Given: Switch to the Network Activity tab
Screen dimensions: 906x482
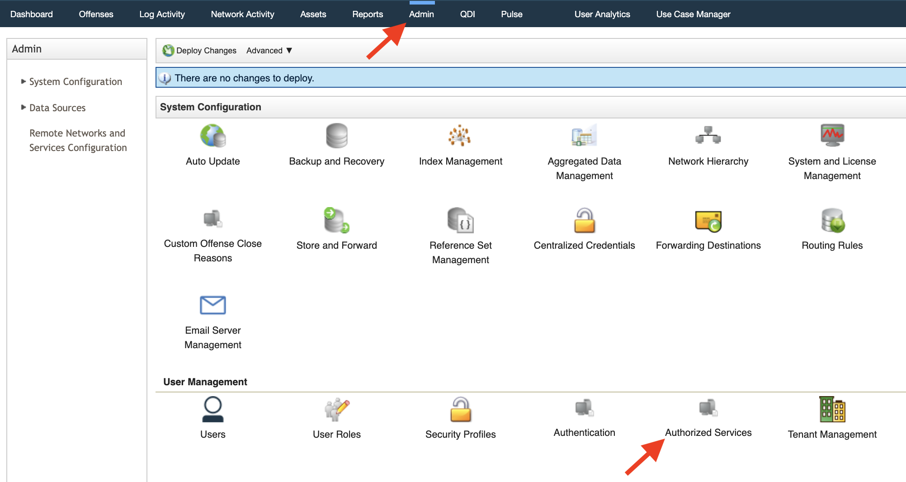Looking at the screenshot, I should (x=242, y=14).
